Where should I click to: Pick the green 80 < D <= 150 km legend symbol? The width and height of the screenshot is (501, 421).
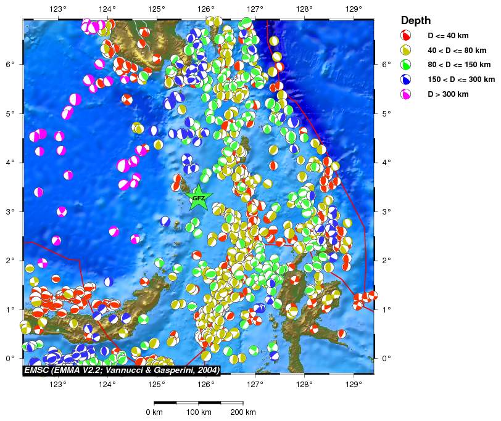(x=406, y=65)
